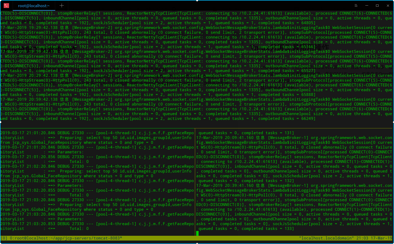Click "completed tasks = 132]" in right pane
The width and height of the screenshot is (394, 244).
pyautogui.click(x=268, y=181)
